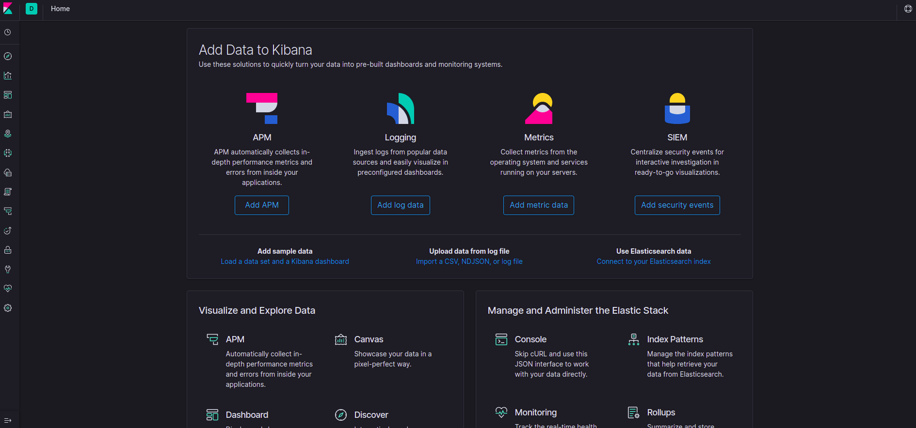916x428 pixels.
Task: Click the Kibana logo
Action: (8, 9)
